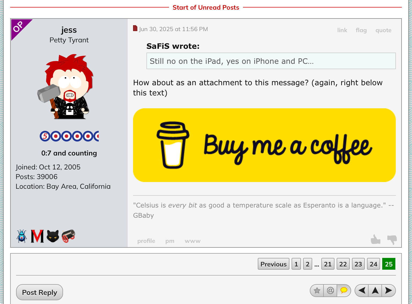Open the quote link for jess's post
The width and height of the screenshot is (412, 304).
(x=383, y=30)
